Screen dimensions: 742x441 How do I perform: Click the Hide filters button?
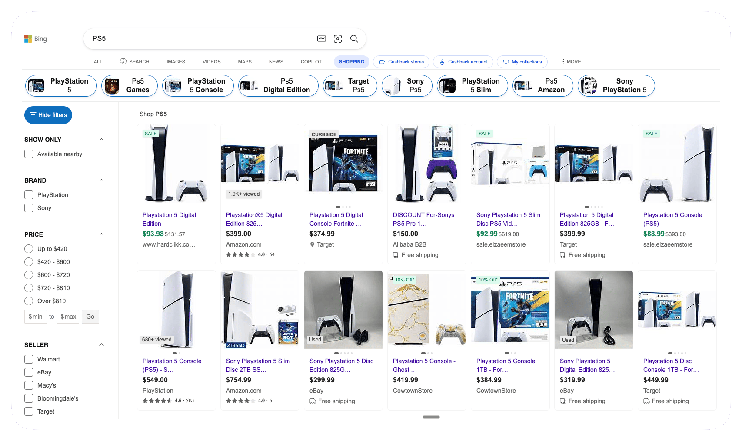48,115
